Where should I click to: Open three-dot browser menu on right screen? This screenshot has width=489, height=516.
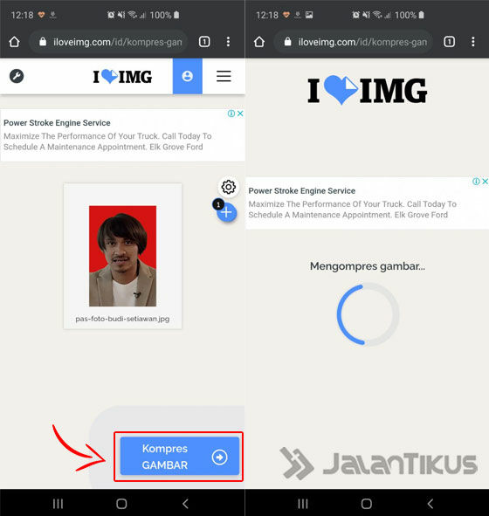click(x=473, y=42)
